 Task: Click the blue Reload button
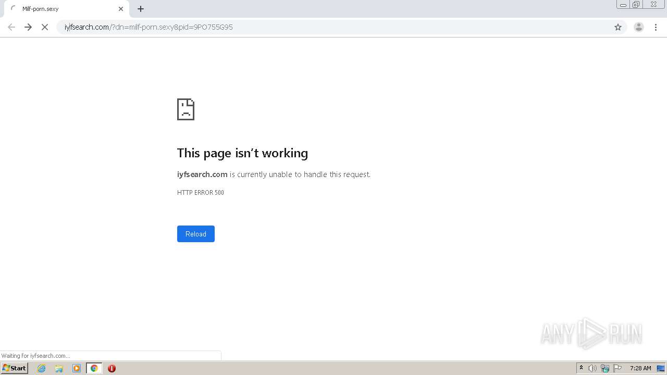196,234
